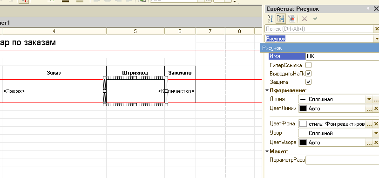Enable the ГиперСсылка checkbox

[308, 65]
